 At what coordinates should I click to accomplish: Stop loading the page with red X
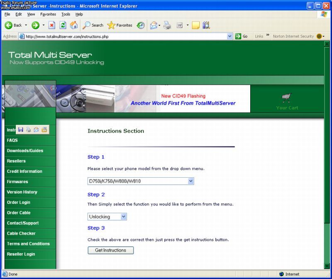[51, 25]
